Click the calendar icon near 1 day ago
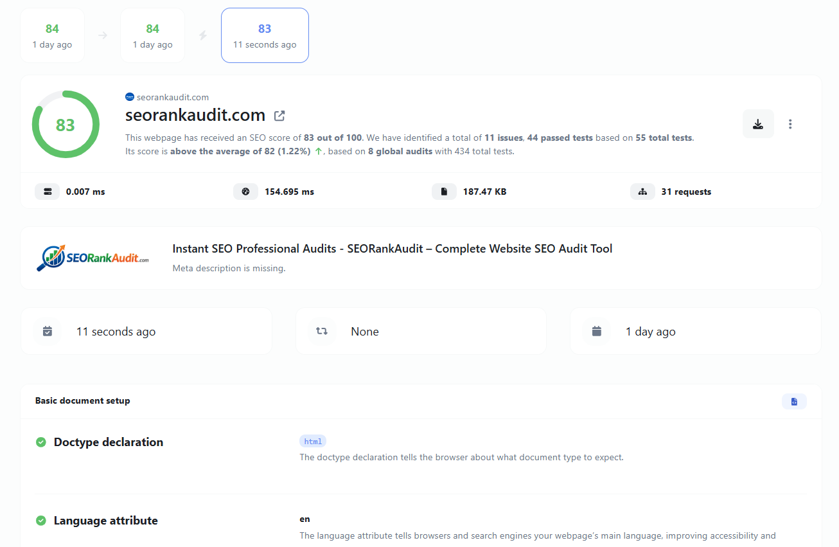The height and width of the screenshot is (547, 839). click(596, 330)
